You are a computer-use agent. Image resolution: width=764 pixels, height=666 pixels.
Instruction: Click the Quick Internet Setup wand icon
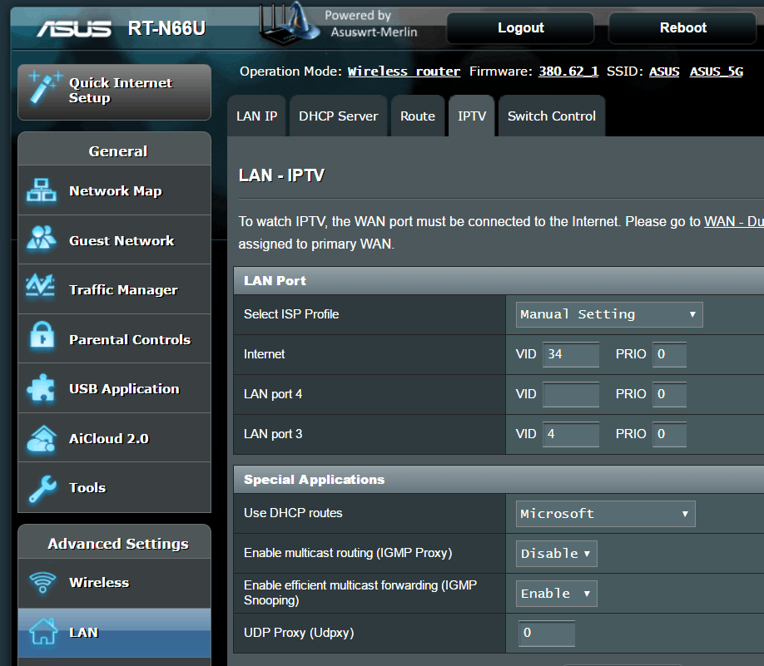pos(45,87)
